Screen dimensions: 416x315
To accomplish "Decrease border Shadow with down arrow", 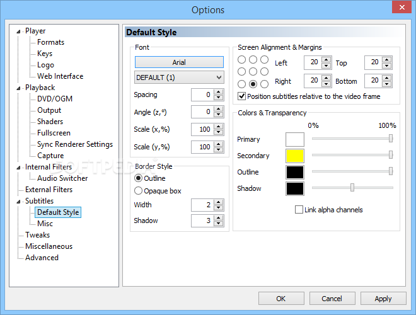I will click(x=218, y=223).
